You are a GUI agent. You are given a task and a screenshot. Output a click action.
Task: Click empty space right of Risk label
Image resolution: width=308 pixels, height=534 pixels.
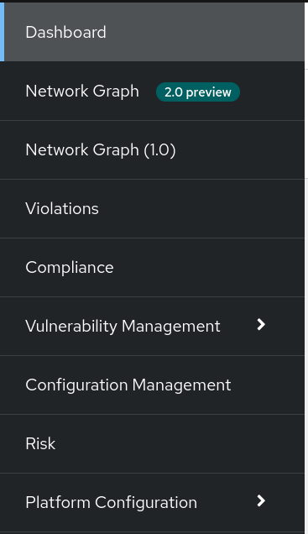(180, 444)
